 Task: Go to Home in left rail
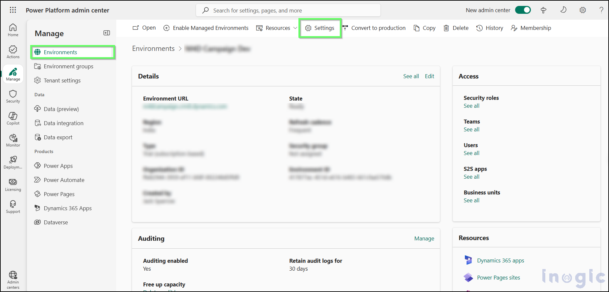tap(13, 30)
